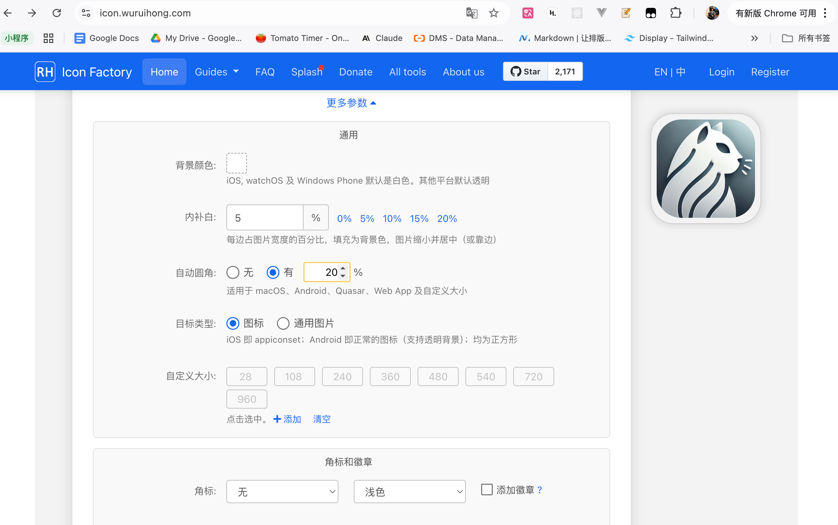Image resolution: width=838 pixels, height=525 pixels.
Task: Open the My Drive - Google bookmark
Action: [x=197, y=38]
